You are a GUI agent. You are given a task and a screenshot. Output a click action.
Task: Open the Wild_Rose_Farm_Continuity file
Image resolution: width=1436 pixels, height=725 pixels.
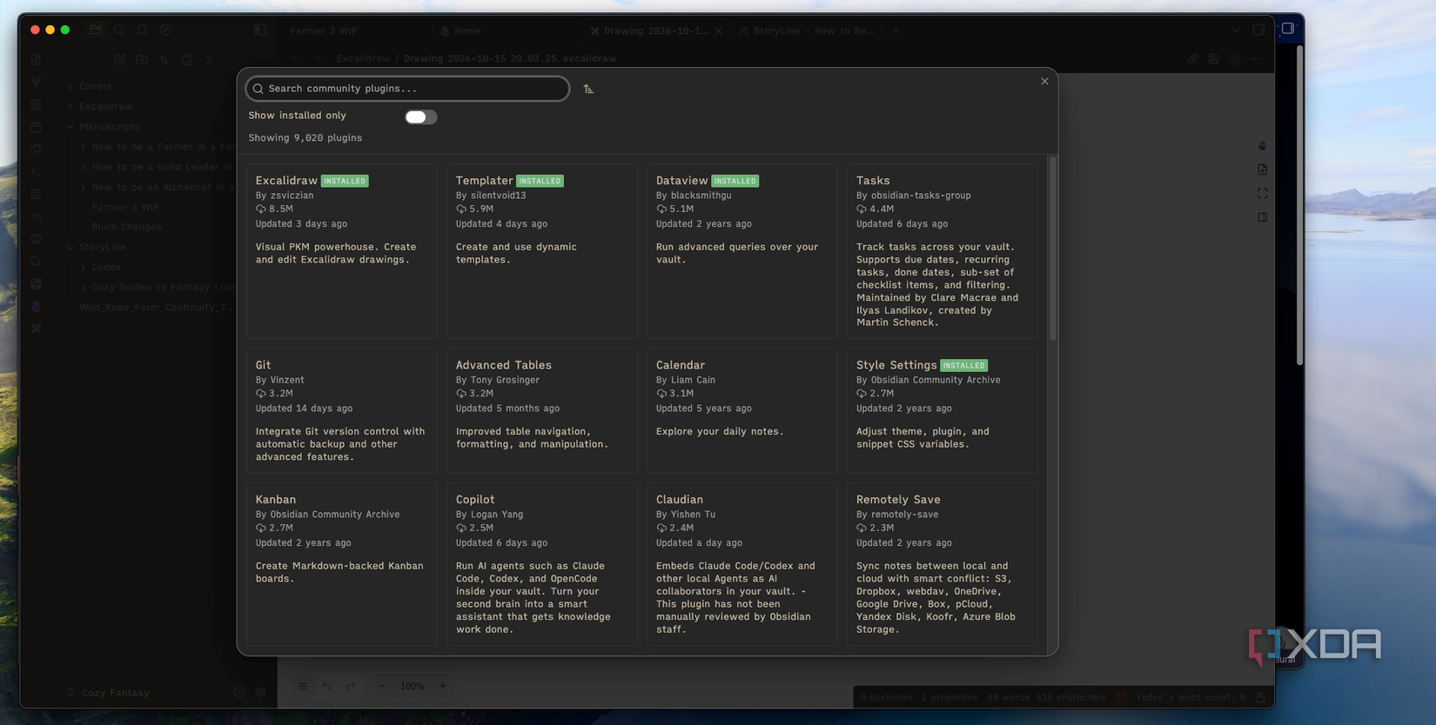[157, 307]
